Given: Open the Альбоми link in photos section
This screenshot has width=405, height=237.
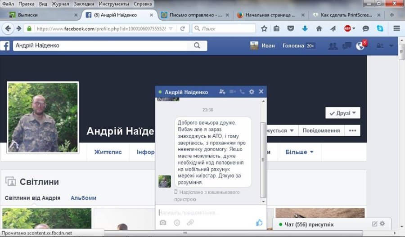Looking at the screenshot, I should pos(83,198).
